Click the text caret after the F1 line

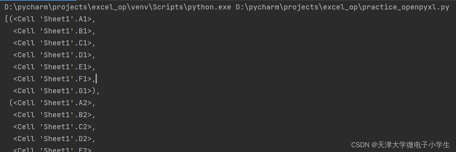[96, 79]
